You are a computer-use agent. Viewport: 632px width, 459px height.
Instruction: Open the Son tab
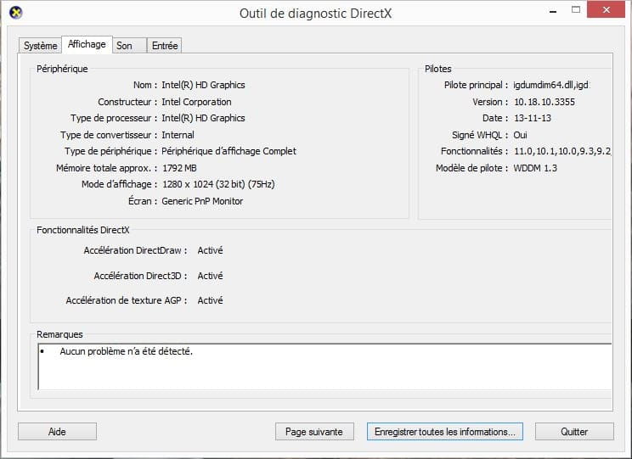tap(129, 46)
